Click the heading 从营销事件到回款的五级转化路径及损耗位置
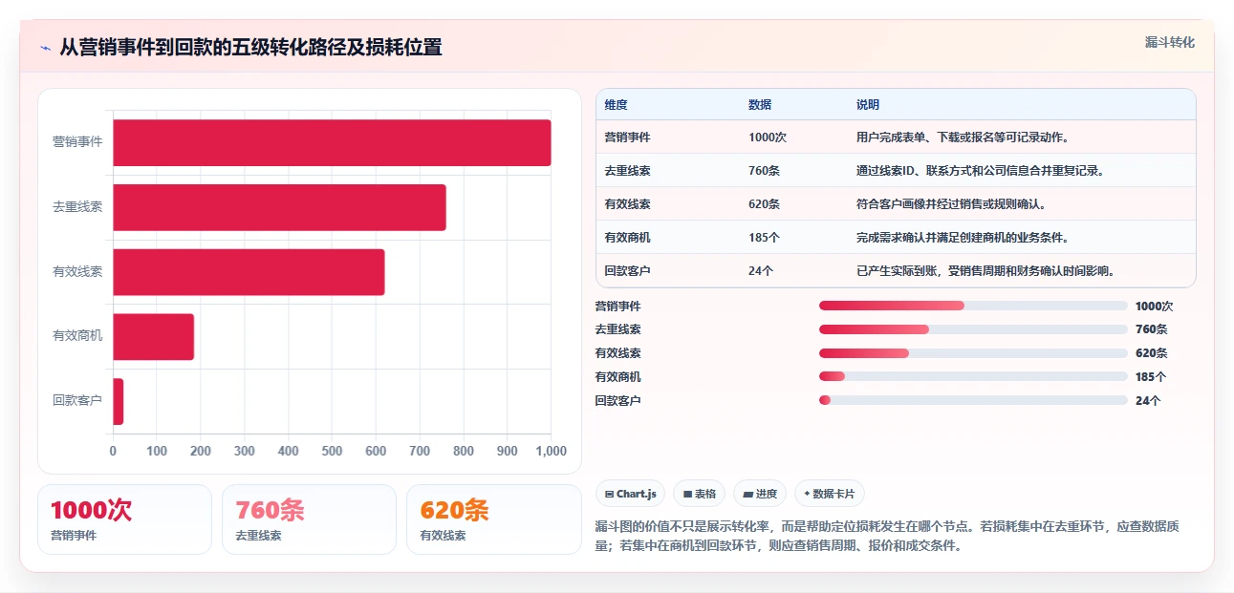The height and width of the screenshot is (593, 1234). (x=250, y=48)
